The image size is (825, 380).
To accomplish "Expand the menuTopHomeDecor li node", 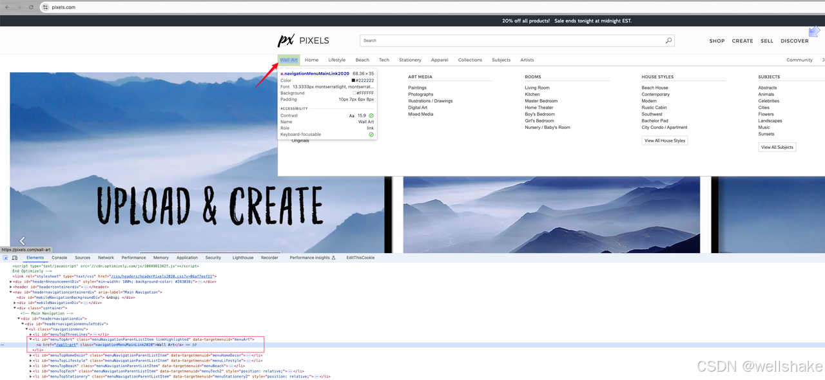I will tap(30, 355).
